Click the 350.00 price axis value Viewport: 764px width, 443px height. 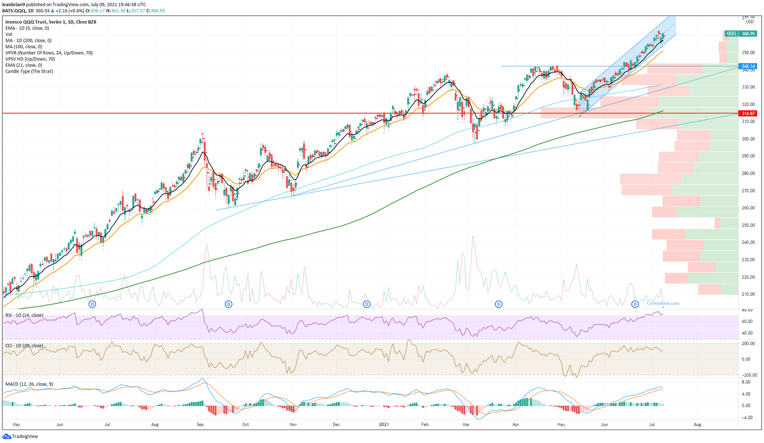(749, 52)
